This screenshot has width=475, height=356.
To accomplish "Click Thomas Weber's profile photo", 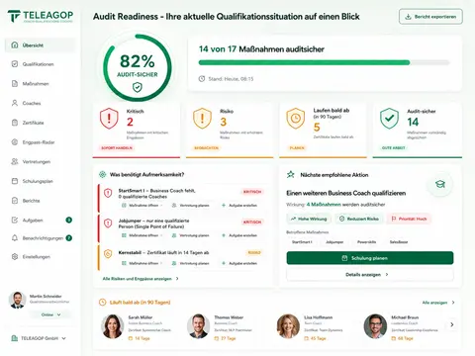I will pyautogui.click(x=198, y=326).
